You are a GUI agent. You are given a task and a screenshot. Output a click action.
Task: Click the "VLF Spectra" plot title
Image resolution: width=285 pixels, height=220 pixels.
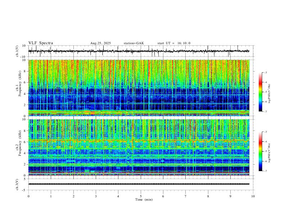pyautogui.click(x=41, y=43)
